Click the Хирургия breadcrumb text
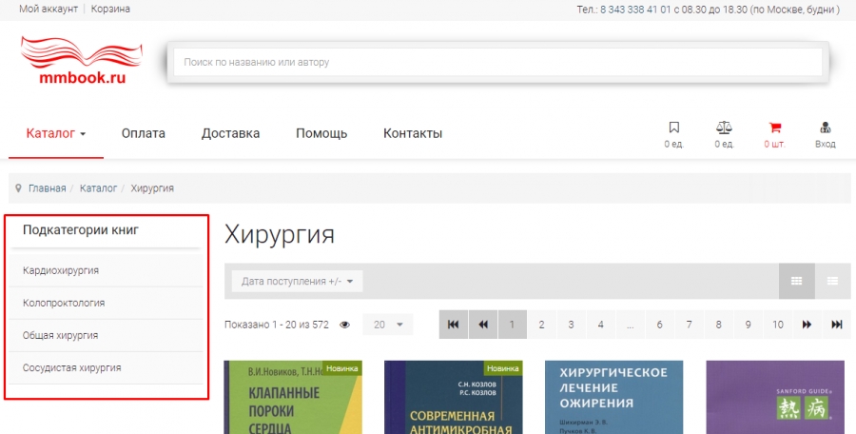Image resolution: width=856 pixels, height=434 pixels. click(x=152, y=188)
